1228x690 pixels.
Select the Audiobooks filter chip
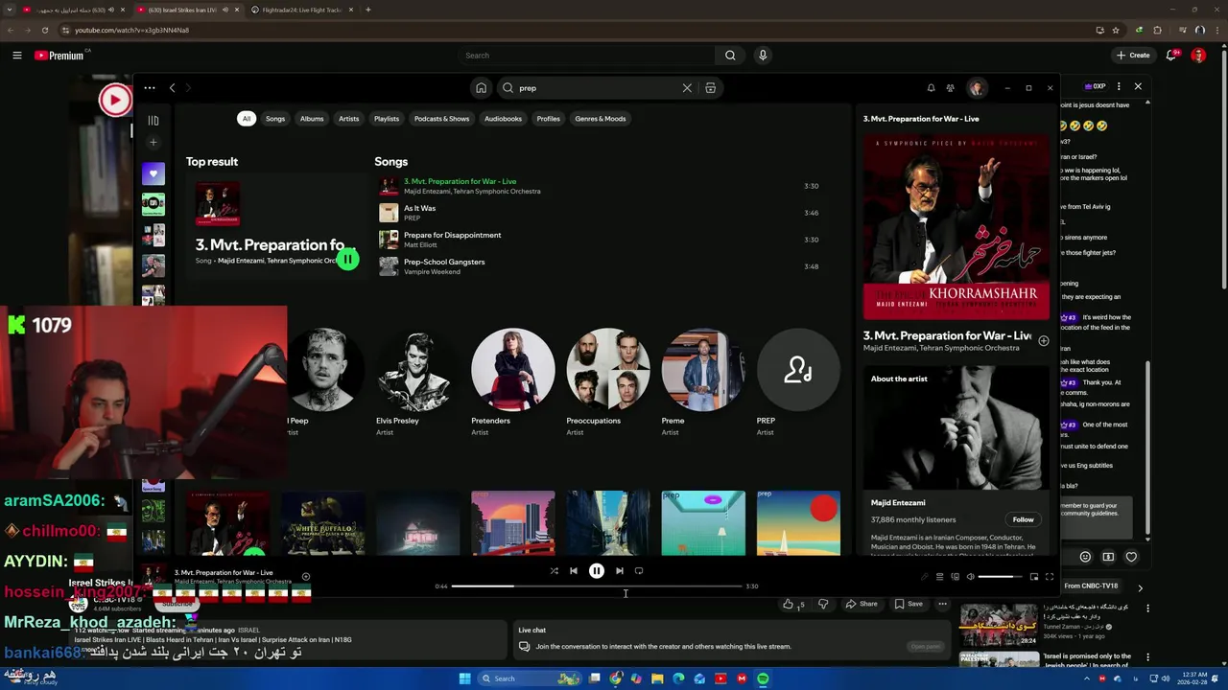point(503,119)
